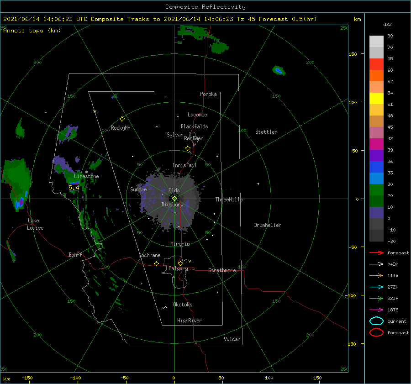Image resolution: width=411 pixels, height=384 pixels.
Task: Click the RockyMH label
Action: pyautogui.click(x=121, y=128)
